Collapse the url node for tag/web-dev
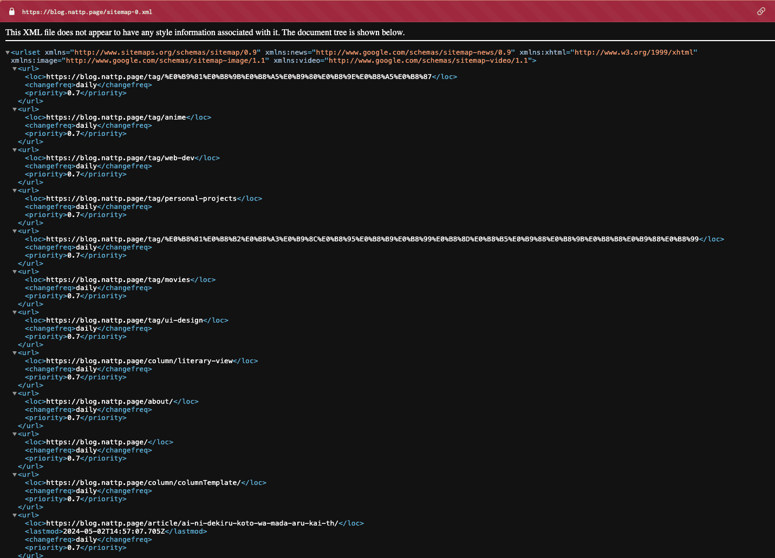775x558 pixels. 15,150
